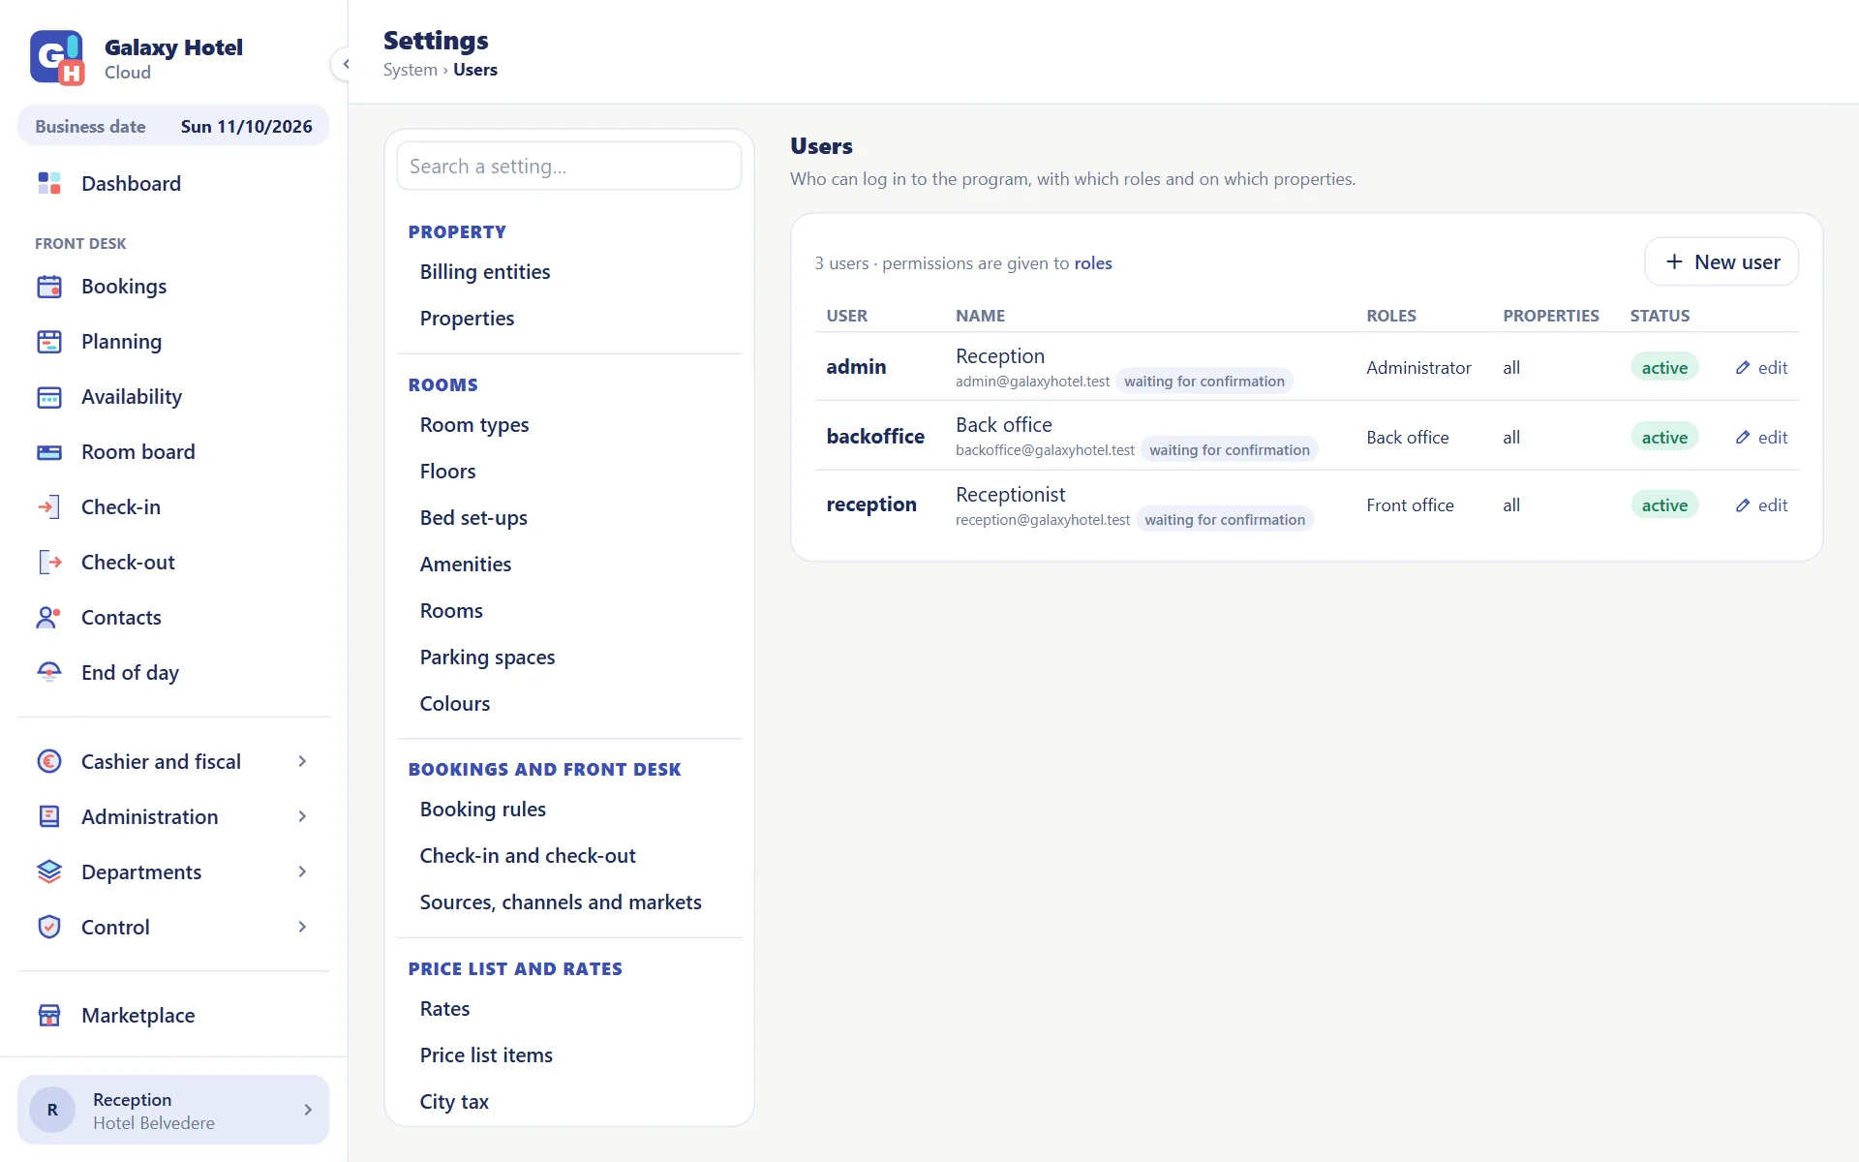
Task: Click the Contacts person icon
Action: point(49,618)
